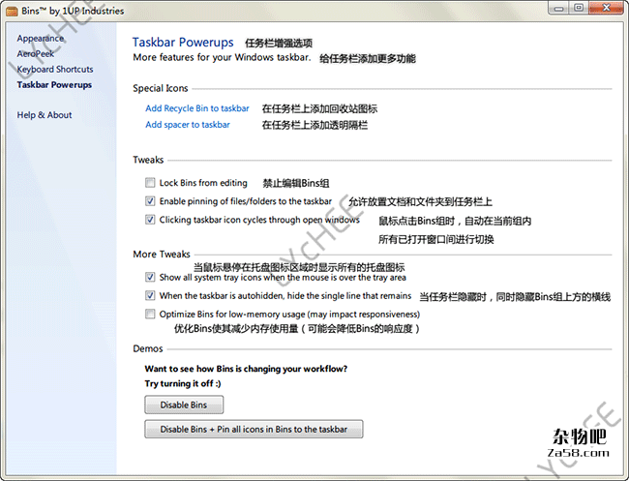Click the Demos section label

[x=148, y=348]
